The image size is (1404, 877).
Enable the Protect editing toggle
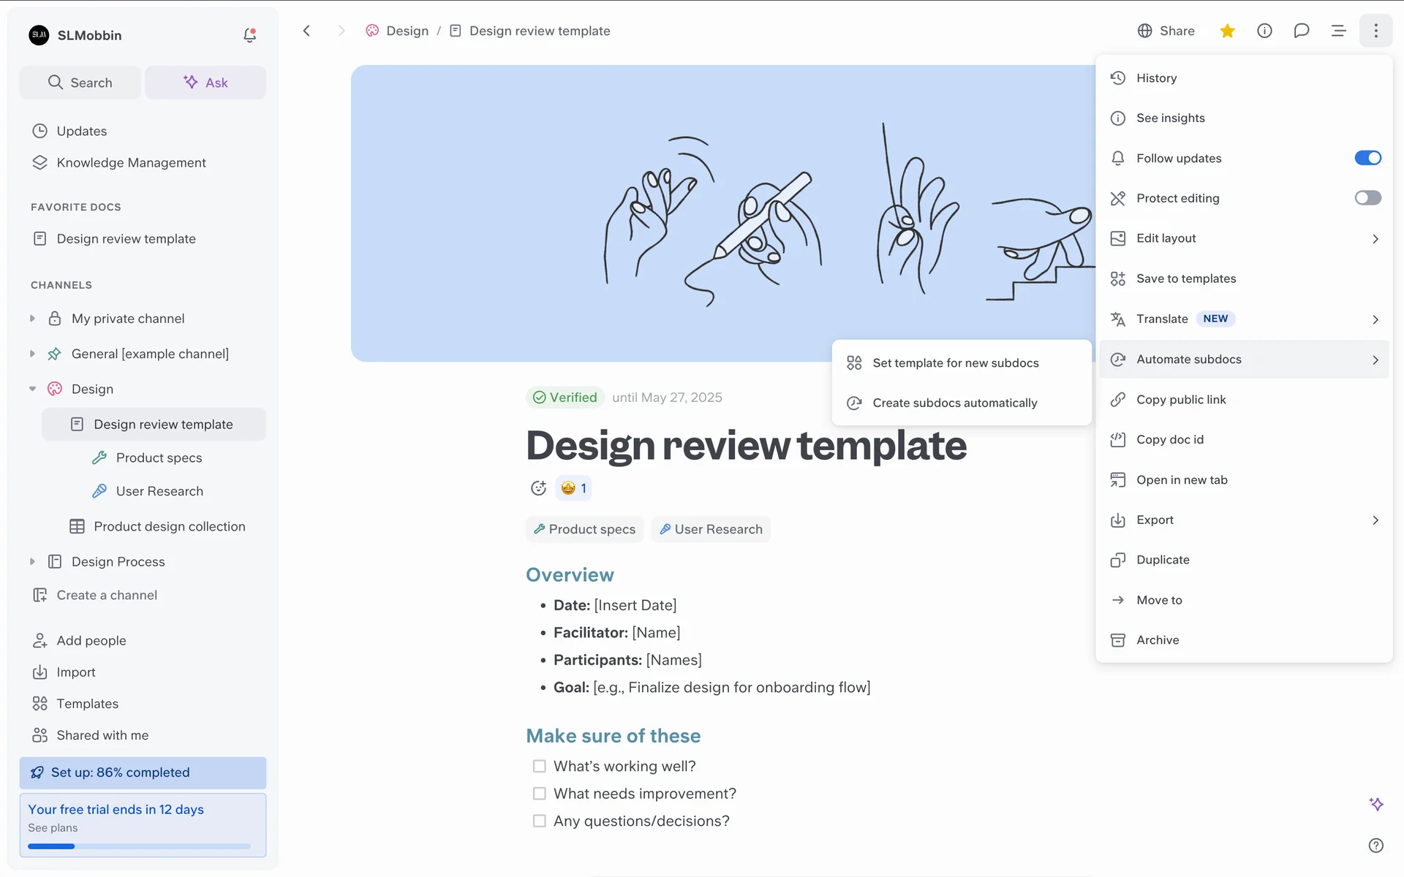tap(1367, 198)
